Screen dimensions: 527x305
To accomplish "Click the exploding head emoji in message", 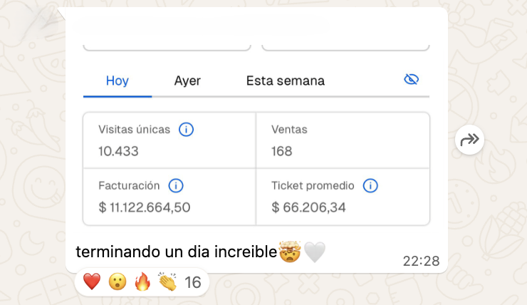I will (290, 252).
